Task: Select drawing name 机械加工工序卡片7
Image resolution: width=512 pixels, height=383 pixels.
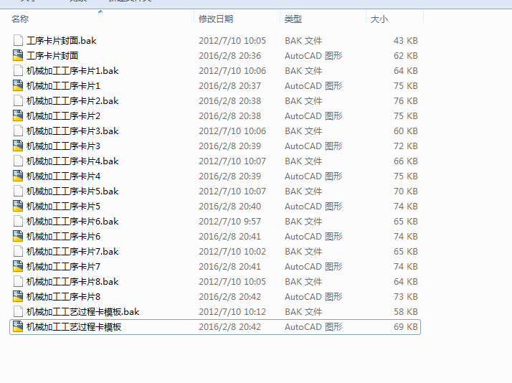Action: pyautogui.click(x=63, y=266)
